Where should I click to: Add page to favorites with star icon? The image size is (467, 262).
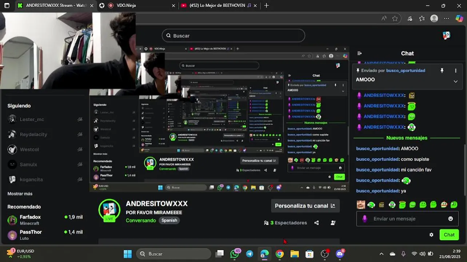[x=395, y=19]
